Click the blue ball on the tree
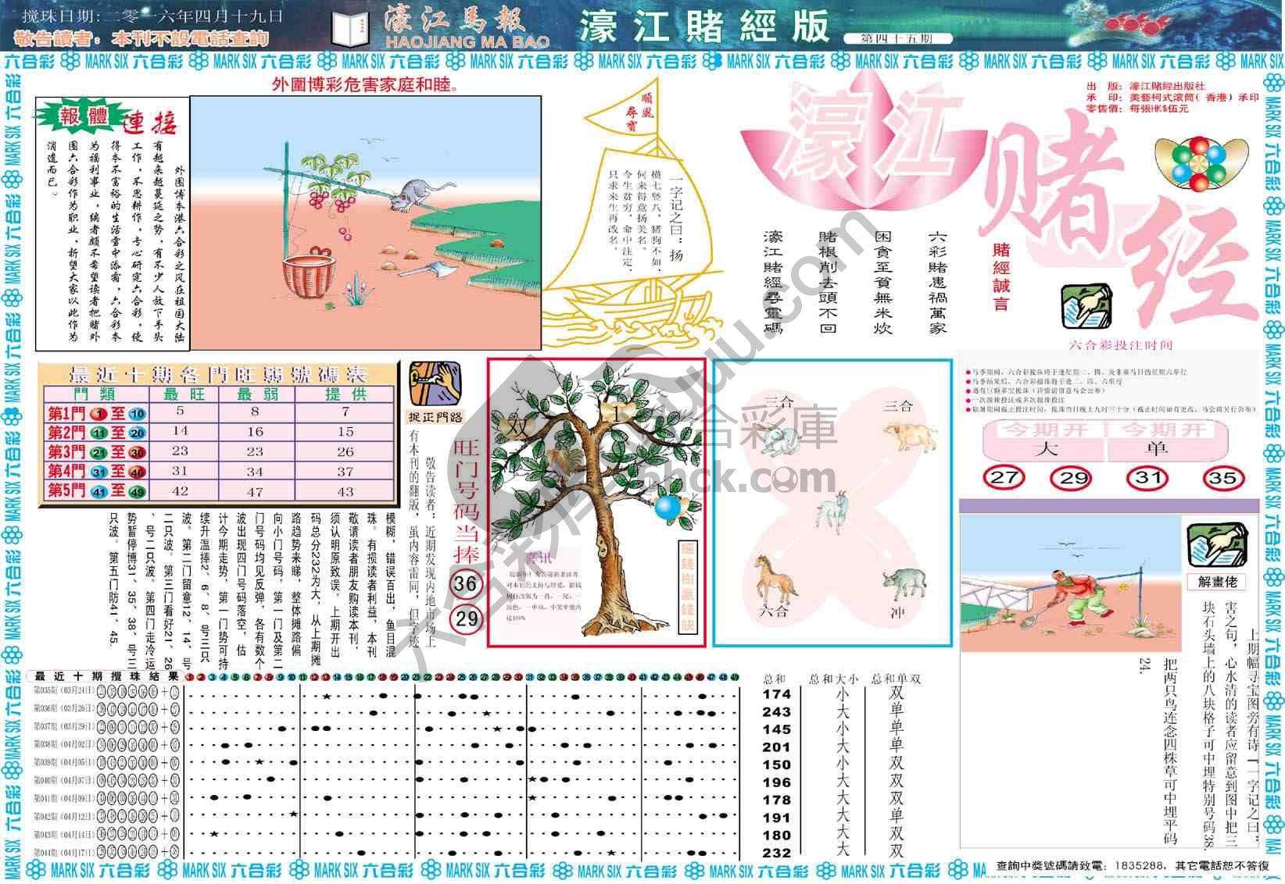1285x884 pixels. coord(668,508)
